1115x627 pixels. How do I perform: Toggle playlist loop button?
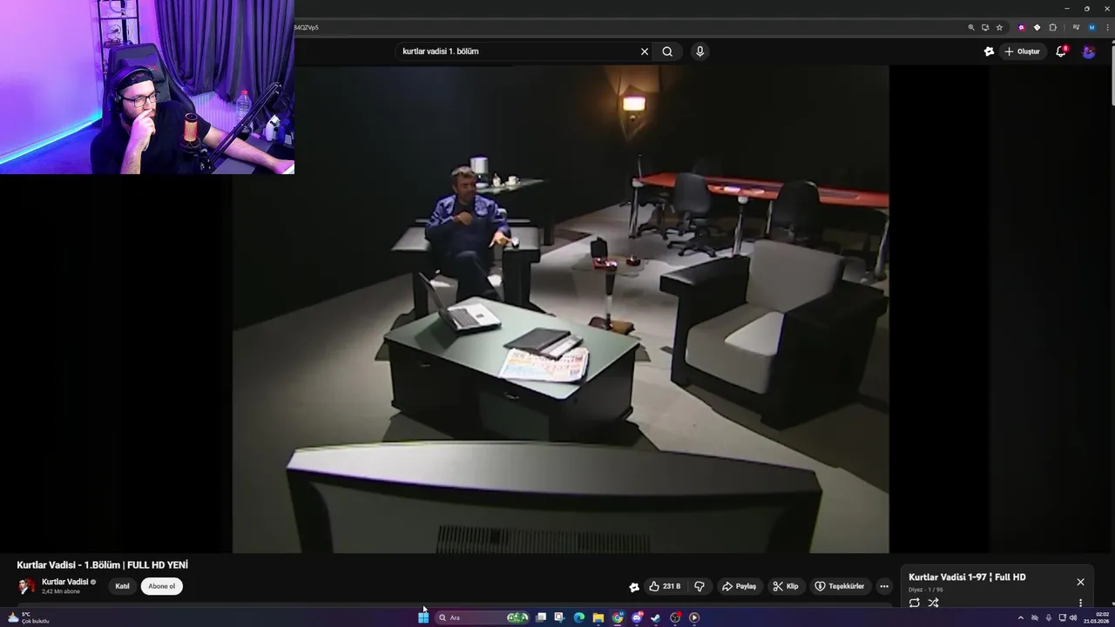[915, 603]
